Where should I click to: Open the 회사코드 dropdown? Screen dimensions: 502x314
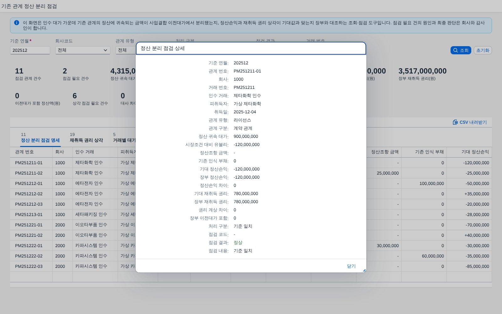click(83, 50)
